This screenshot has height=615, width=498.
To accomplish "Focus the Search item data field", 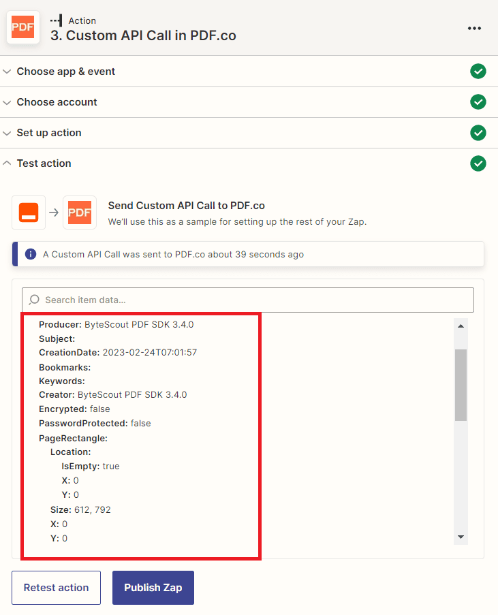I will pyautogui.click(x=252, y=300).
